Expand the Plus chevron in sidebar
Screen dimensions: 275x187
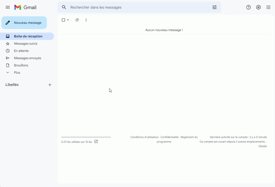(x=8, y=73)
